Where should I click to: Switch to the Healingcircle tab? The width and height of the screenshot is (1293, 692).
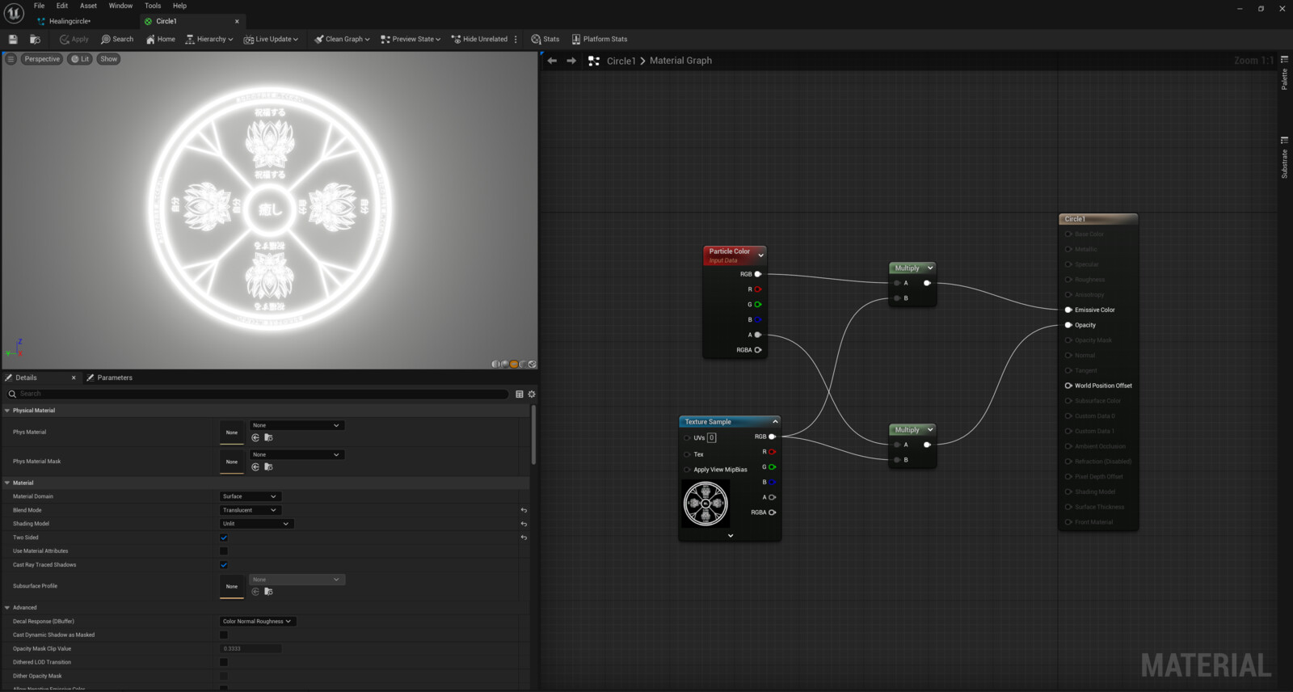coord(69,21)
